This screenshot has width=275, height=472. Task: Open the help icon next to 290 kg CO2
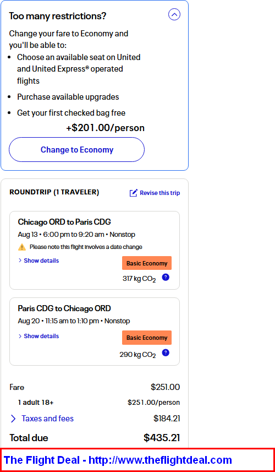tap(166, 353)
